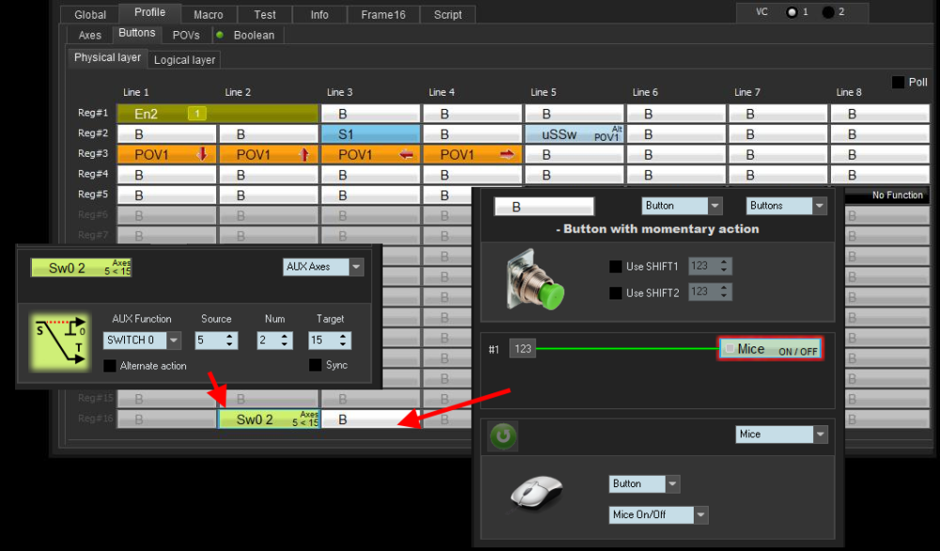Adjust the Num stepper value 2
This screenshot has height=551, width=940.
click(x=275, y=340)
